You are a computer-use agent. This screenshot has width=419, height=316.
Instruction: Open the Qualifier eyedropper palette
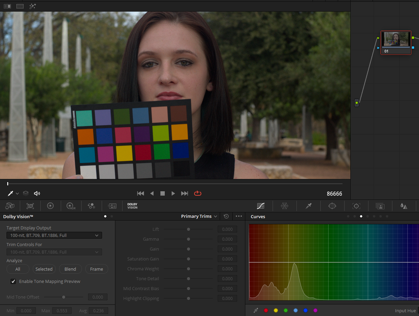pos(308,206)
